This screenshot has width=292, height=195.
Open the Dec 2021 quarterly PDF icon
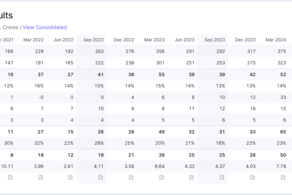coord(10,177)
